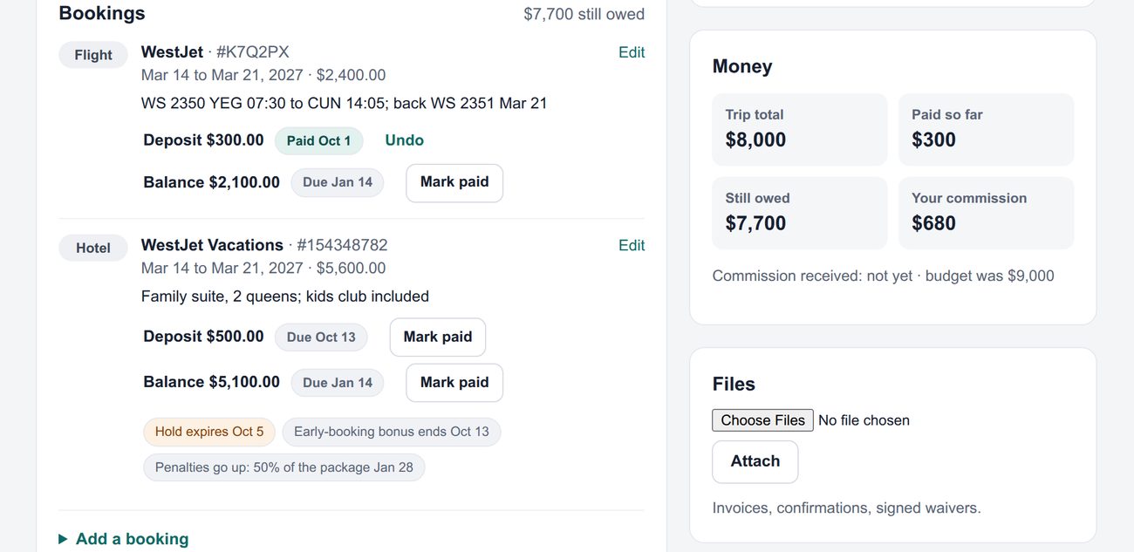This screenshot has height=552, width=1134.
Task: Click the Attach button
Action: pos(755,461)
